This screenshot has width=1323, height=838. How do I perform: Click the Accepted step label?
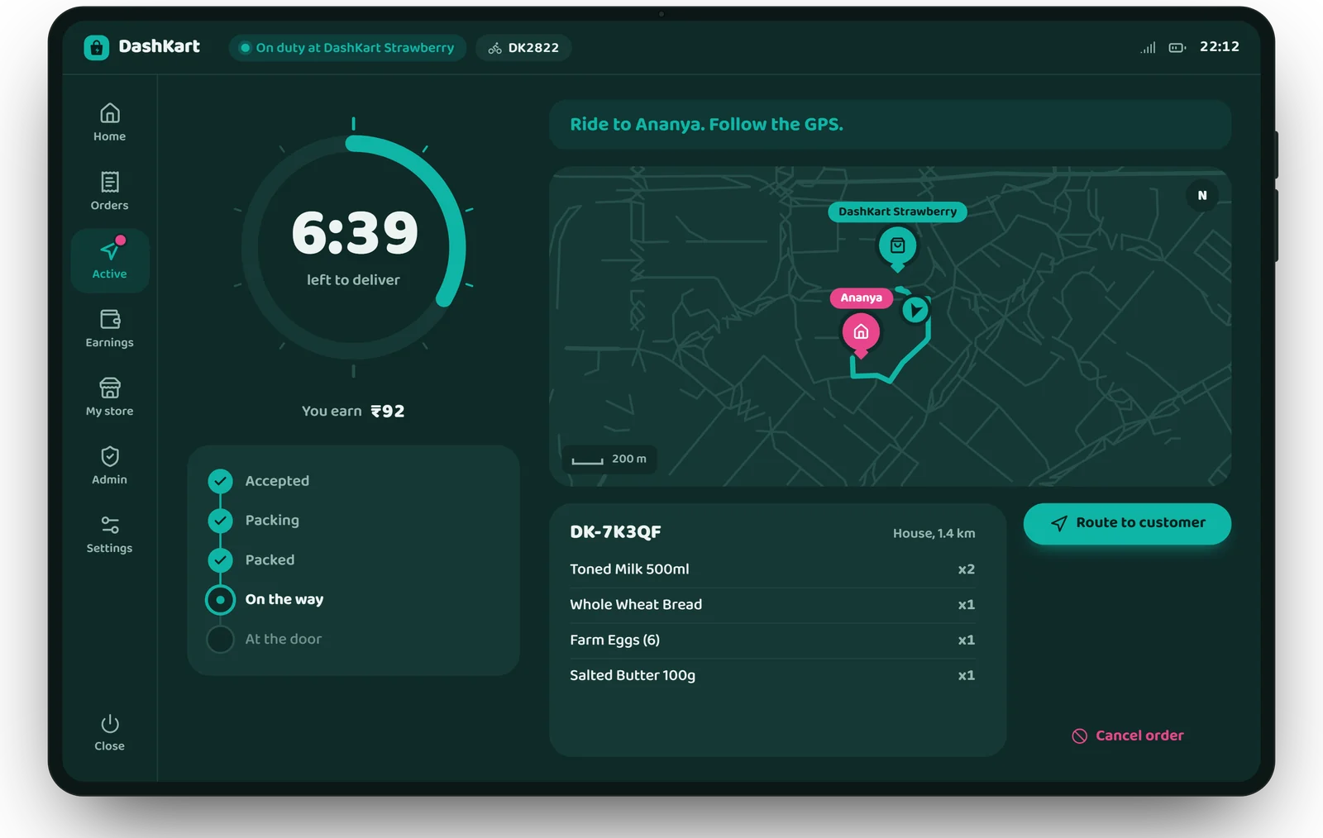point(277,481)
